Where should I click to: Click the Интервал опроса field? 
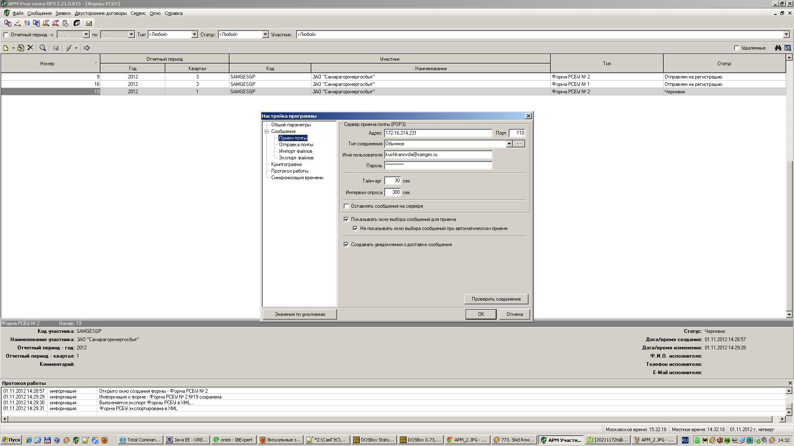coord(392,192)
